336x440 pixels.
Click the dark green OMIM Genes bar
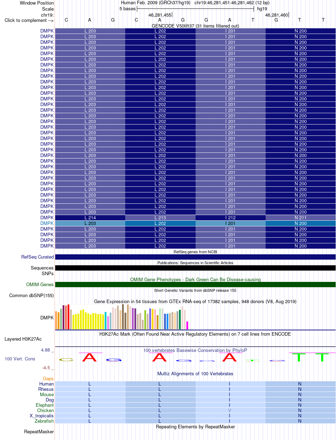(x=195, y=284)
